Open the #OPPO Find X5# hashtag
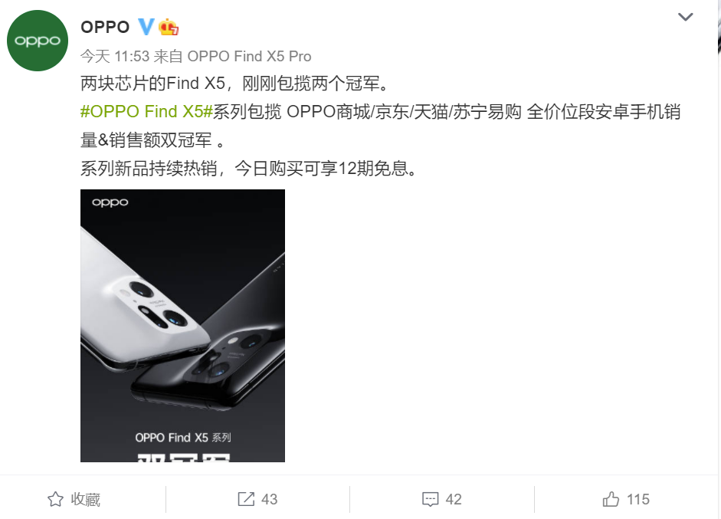This screenshot has width=721, height=519. click(x=146, y=111)
